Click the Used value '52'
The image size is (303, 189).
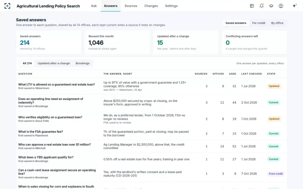tap(234, 146)
